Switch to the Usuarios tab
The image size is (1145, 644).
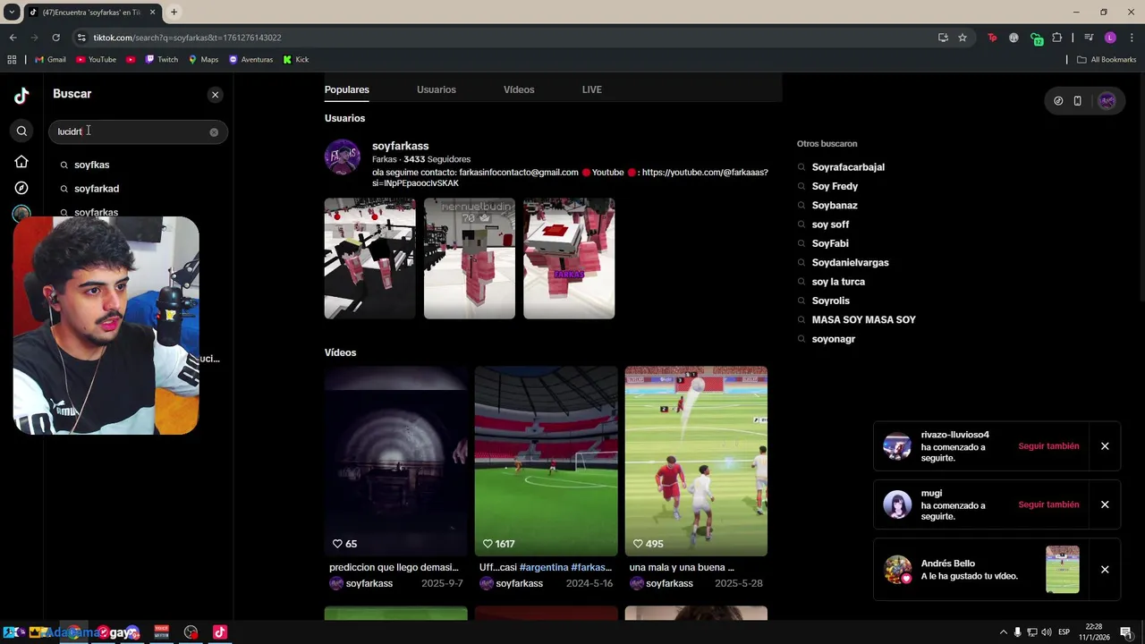(x=437, y=89)
